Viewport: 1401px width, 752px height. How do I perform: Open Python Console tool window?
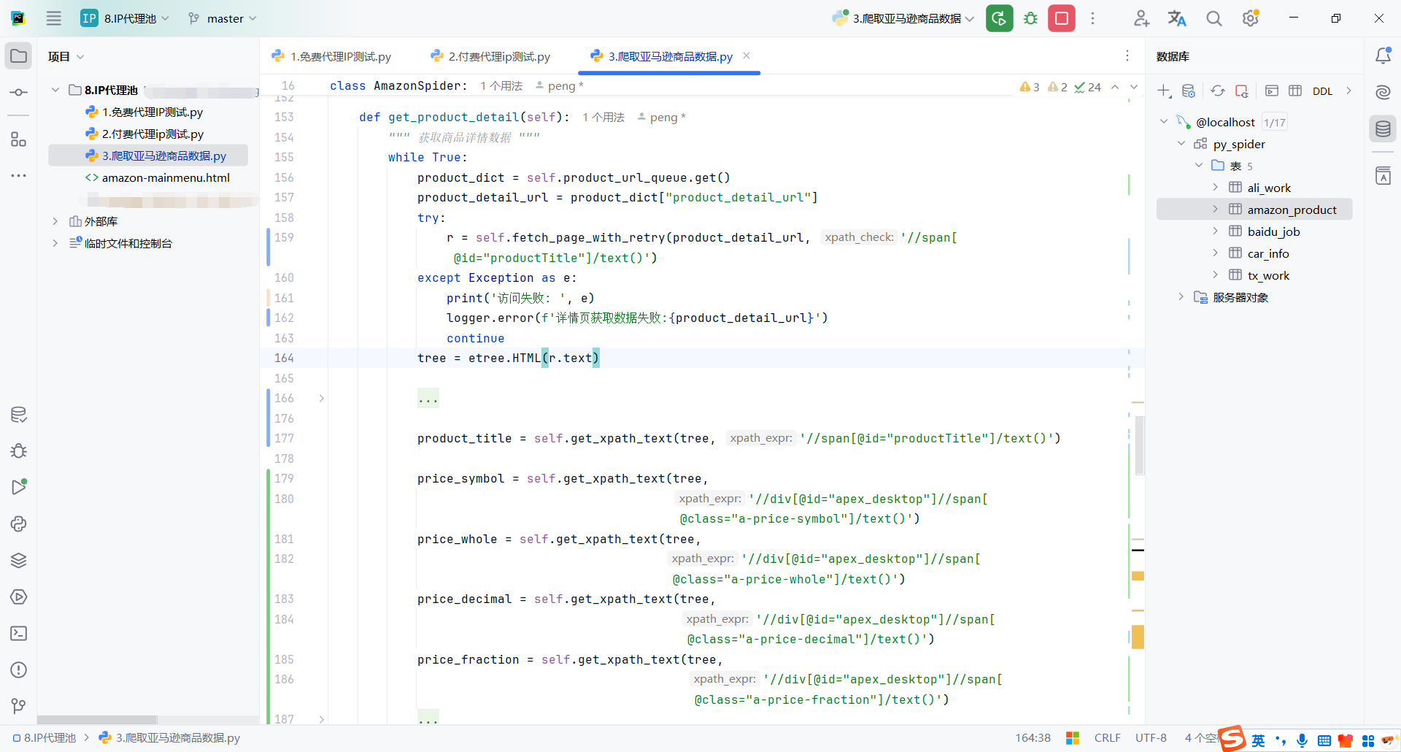(18, 523)
